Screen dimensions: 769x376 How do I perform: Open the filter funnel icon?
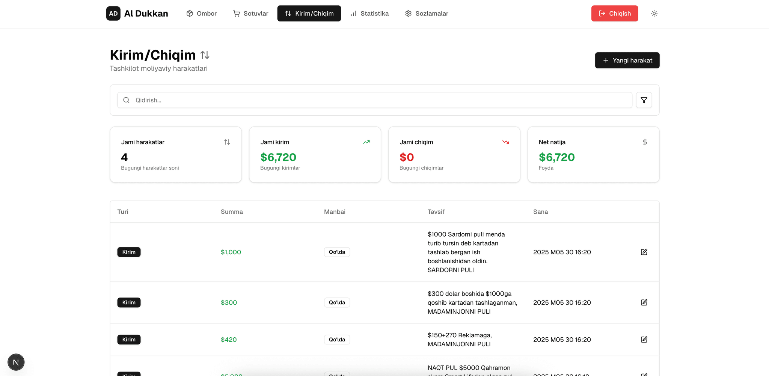pyautogui.click(x=644, y=100)
